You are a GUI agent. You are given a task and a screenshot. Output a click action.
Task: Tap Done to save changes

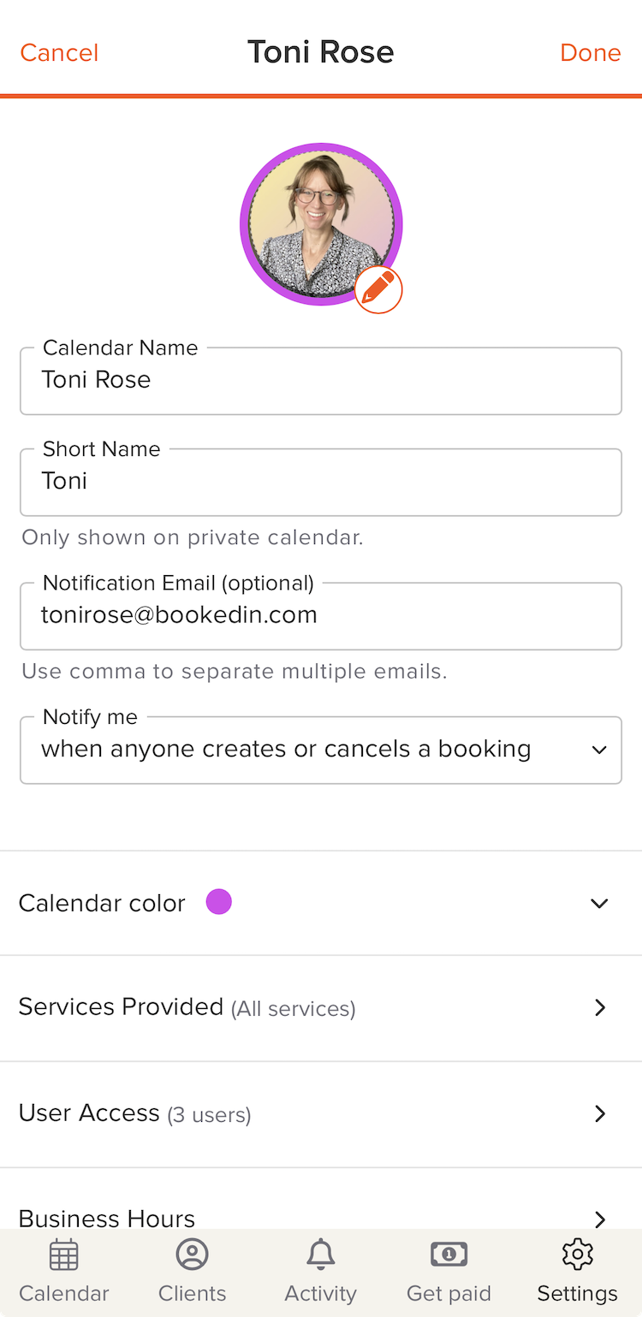coord(591,53)
